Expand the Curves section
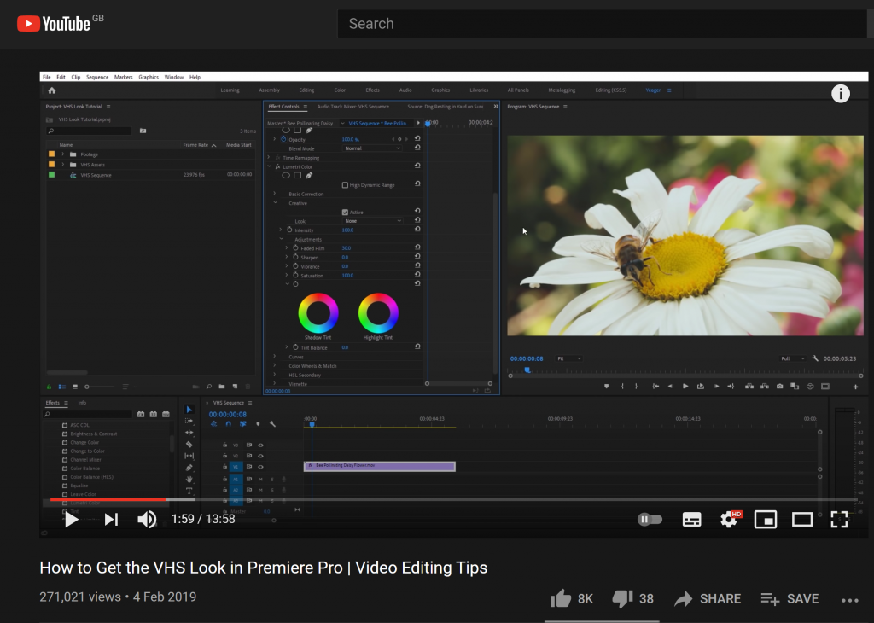This screenshot has width=874, height=623. pyautogui.click(x=274, y=357)
